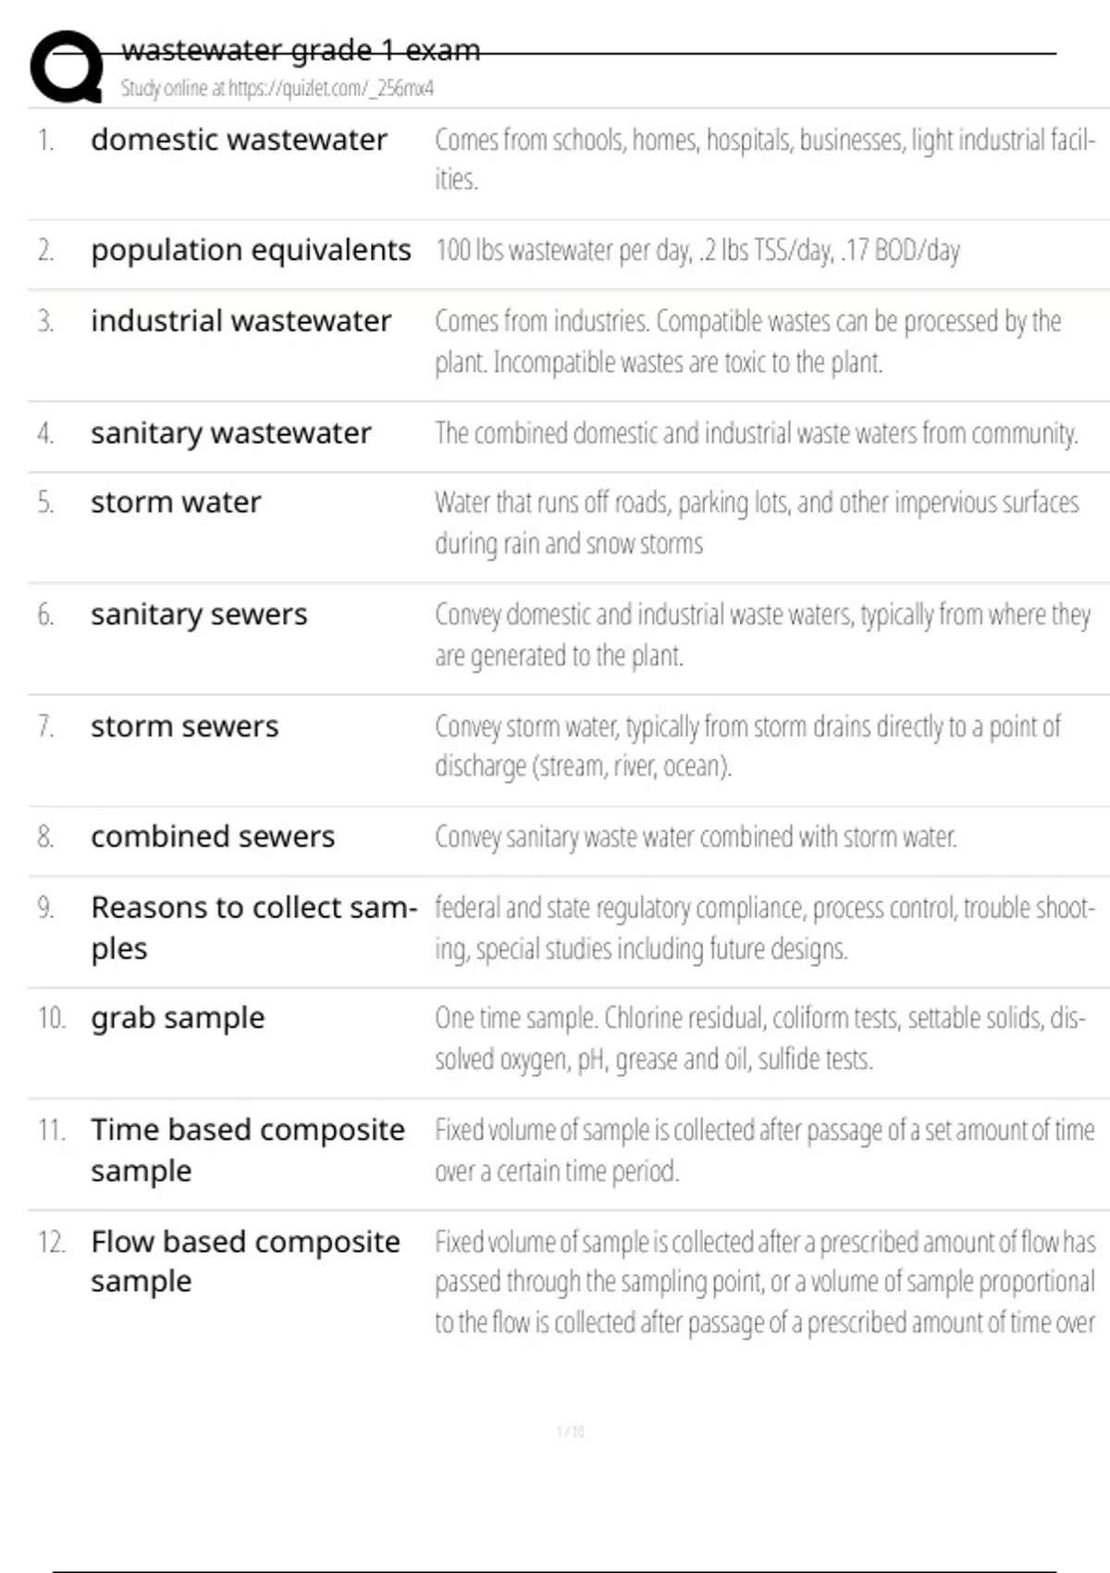Click the Quizlet Q logo icon
Screen dimensions: 1110x1573
(x=67, y=67)
